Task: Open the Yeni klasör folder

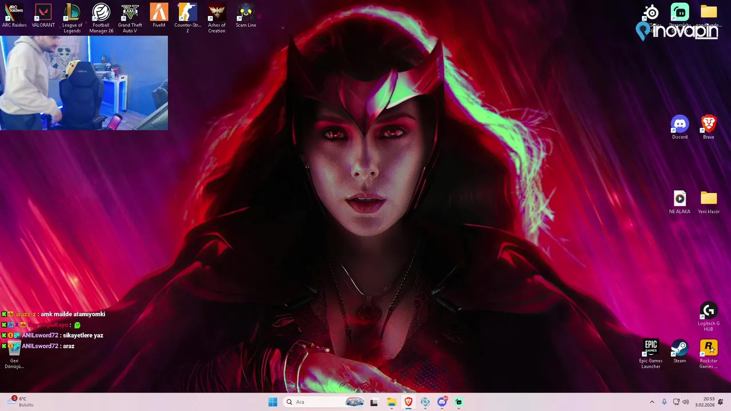Action: click(x=709, y=202)
